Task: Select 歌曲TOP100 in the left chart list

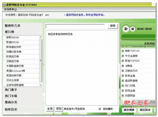Action: 12,42
